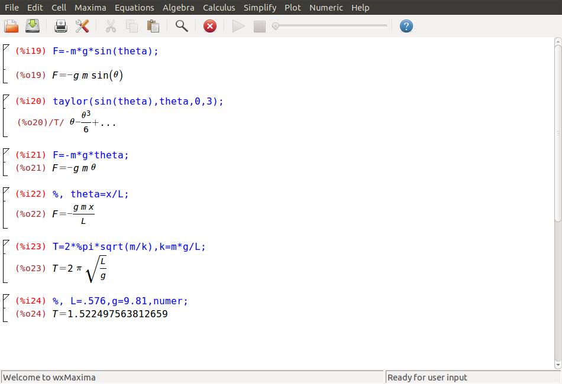Image resolution: width=562 pixels, height=384 pixels.
Task: Click the Copy icon in the toolbar
Action: [x=132, y=26]
